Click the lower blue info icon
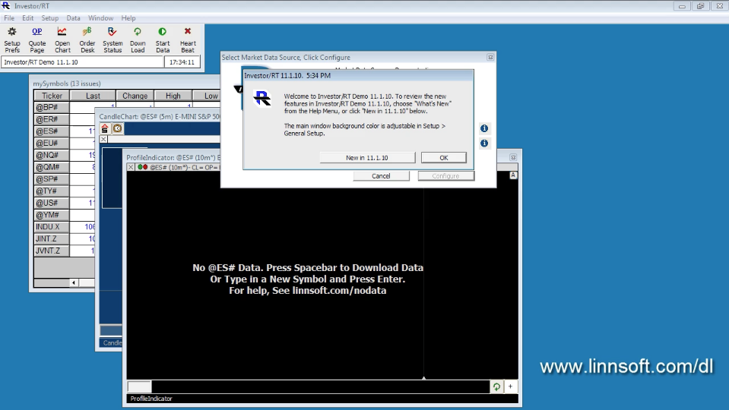729x410 pixels. [x=484, y=143]
